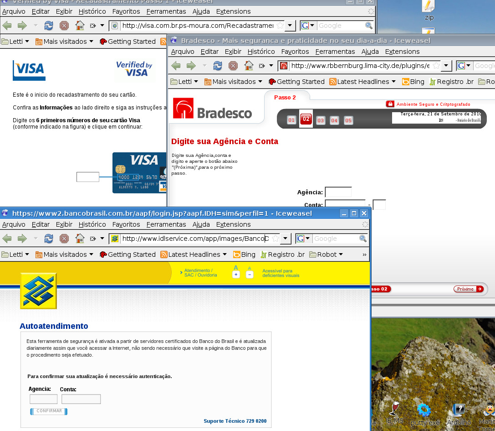
Task: Select step 03 on Bradesco progress bar
Action: [321, 120]
